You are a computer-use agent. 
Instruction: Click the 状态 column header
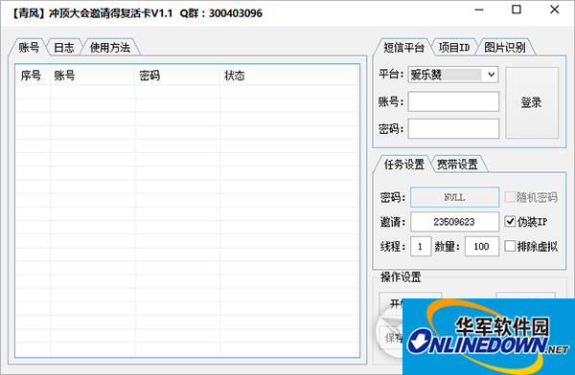point(288,76)
